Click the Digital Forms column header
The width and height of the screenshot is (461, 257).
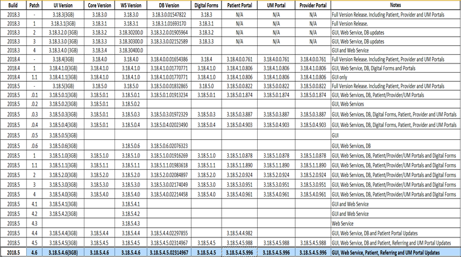pos(206,4)
